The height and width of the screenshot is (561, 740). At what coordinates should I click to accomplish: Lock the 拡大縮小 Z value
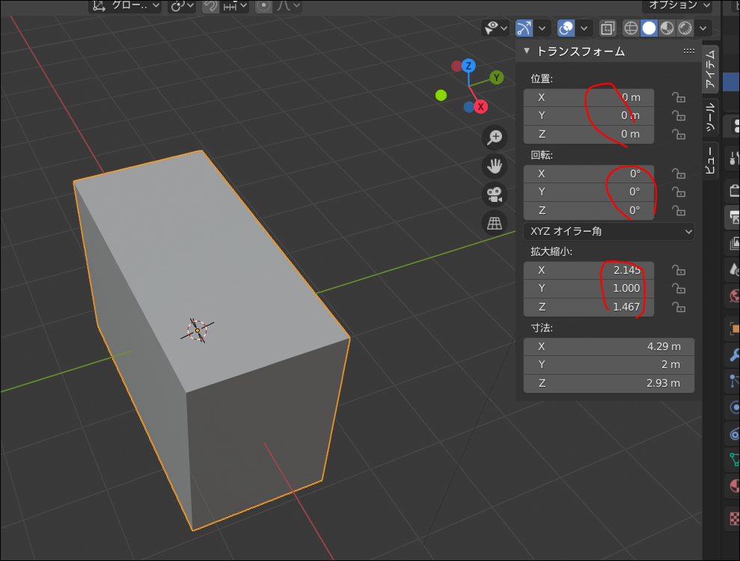click(679, 307)
